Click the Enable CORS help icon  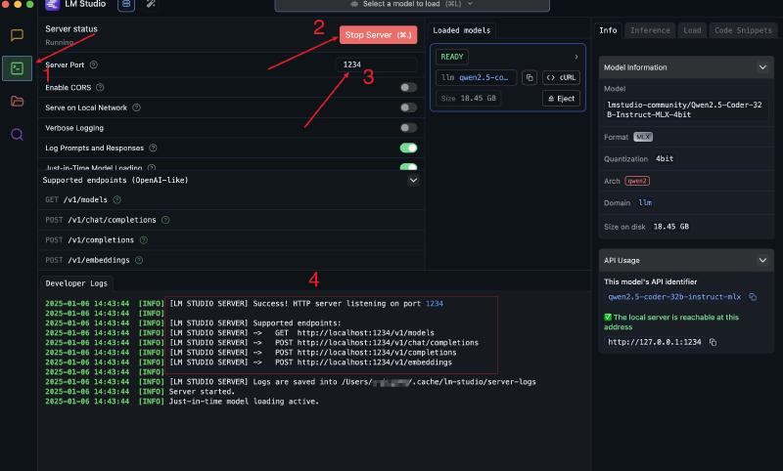click(x=100, y=87)
